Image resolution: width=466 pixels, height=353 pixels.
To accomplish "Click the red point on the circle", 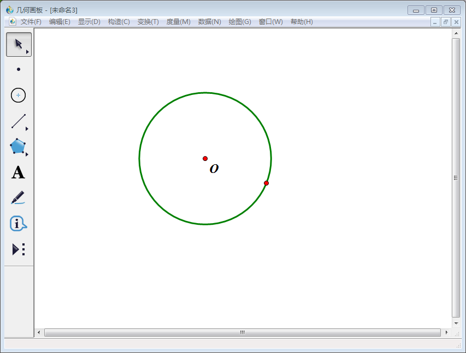I will tap(266, 183).
